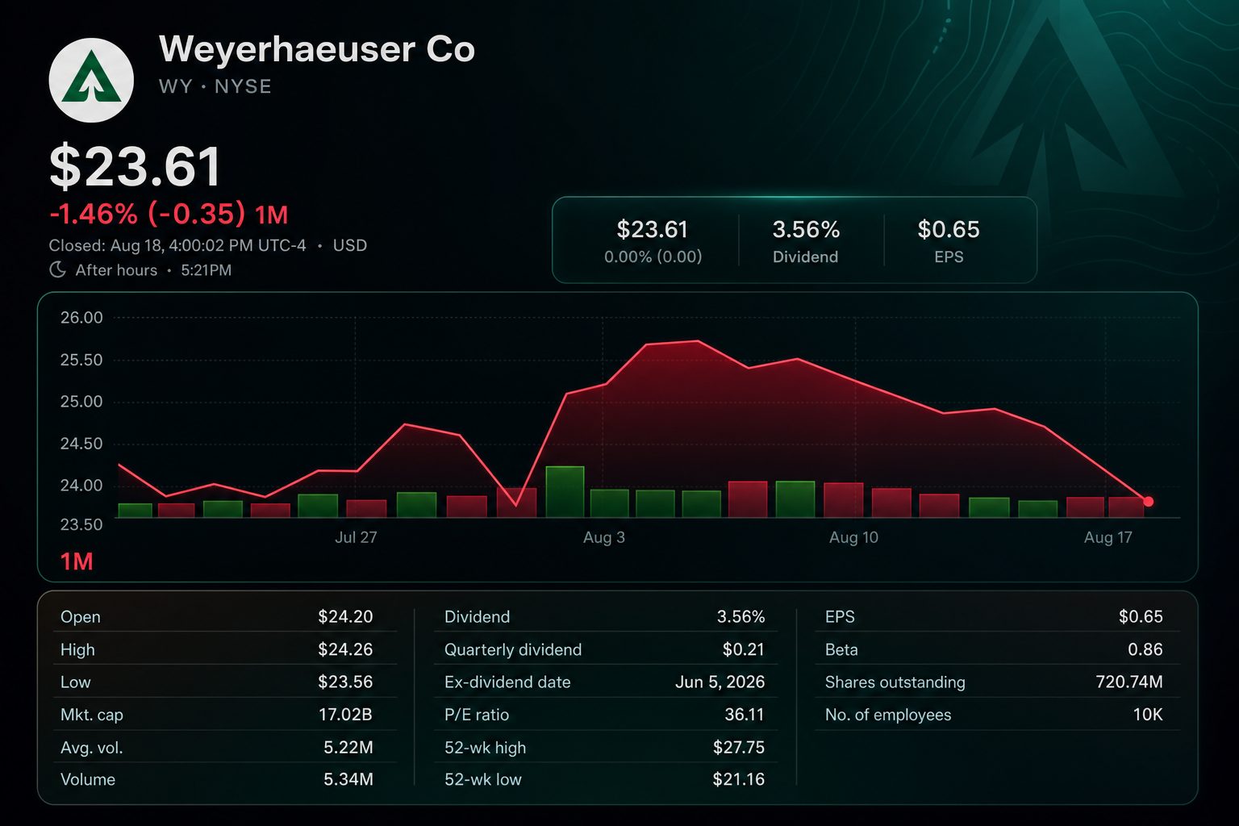Click the Volume value 5.34M
1239x826 pixels.
click(348, 779)
